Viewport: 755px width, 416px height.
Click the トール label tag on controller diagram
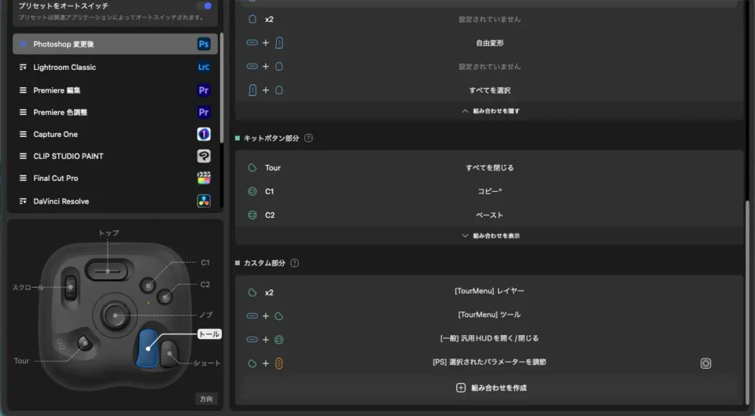coord(209,334)
